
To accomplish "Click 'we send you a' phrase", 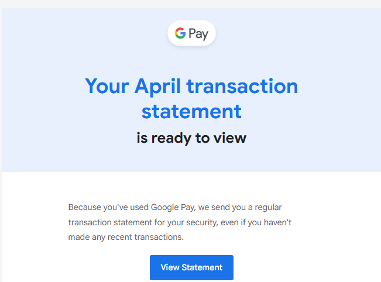I will [225, 208].
